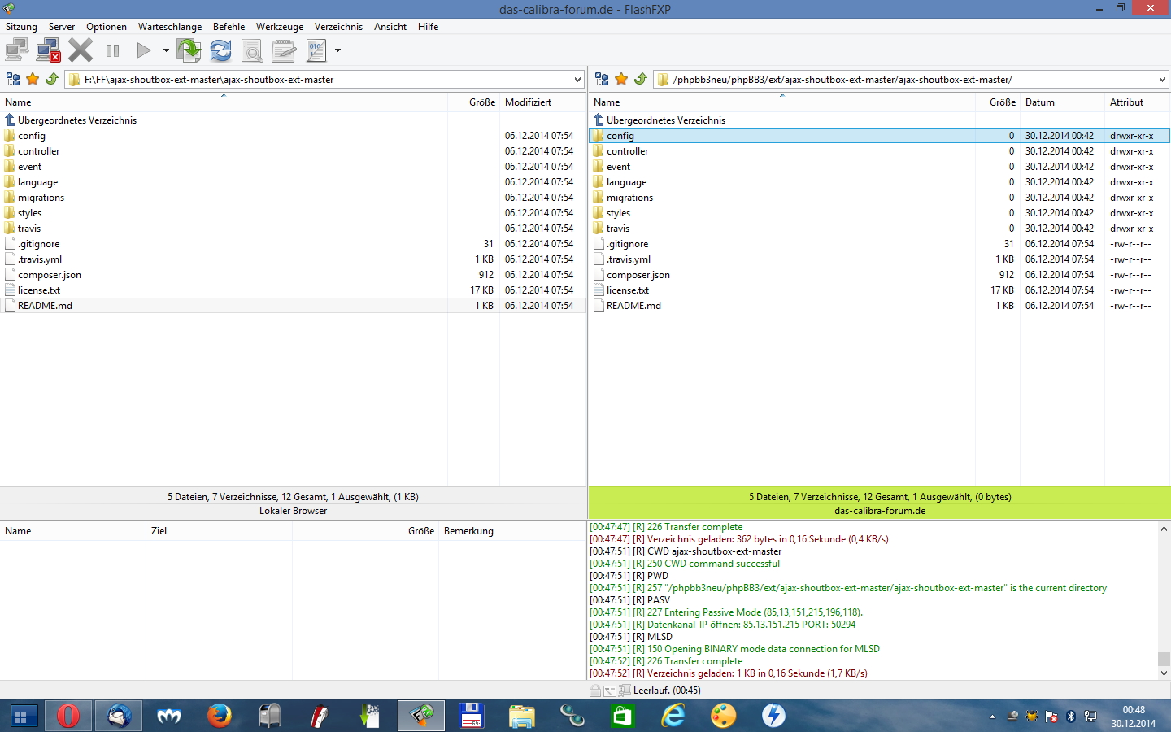Click the local pane favorites star icon

(x=33, y=79)
